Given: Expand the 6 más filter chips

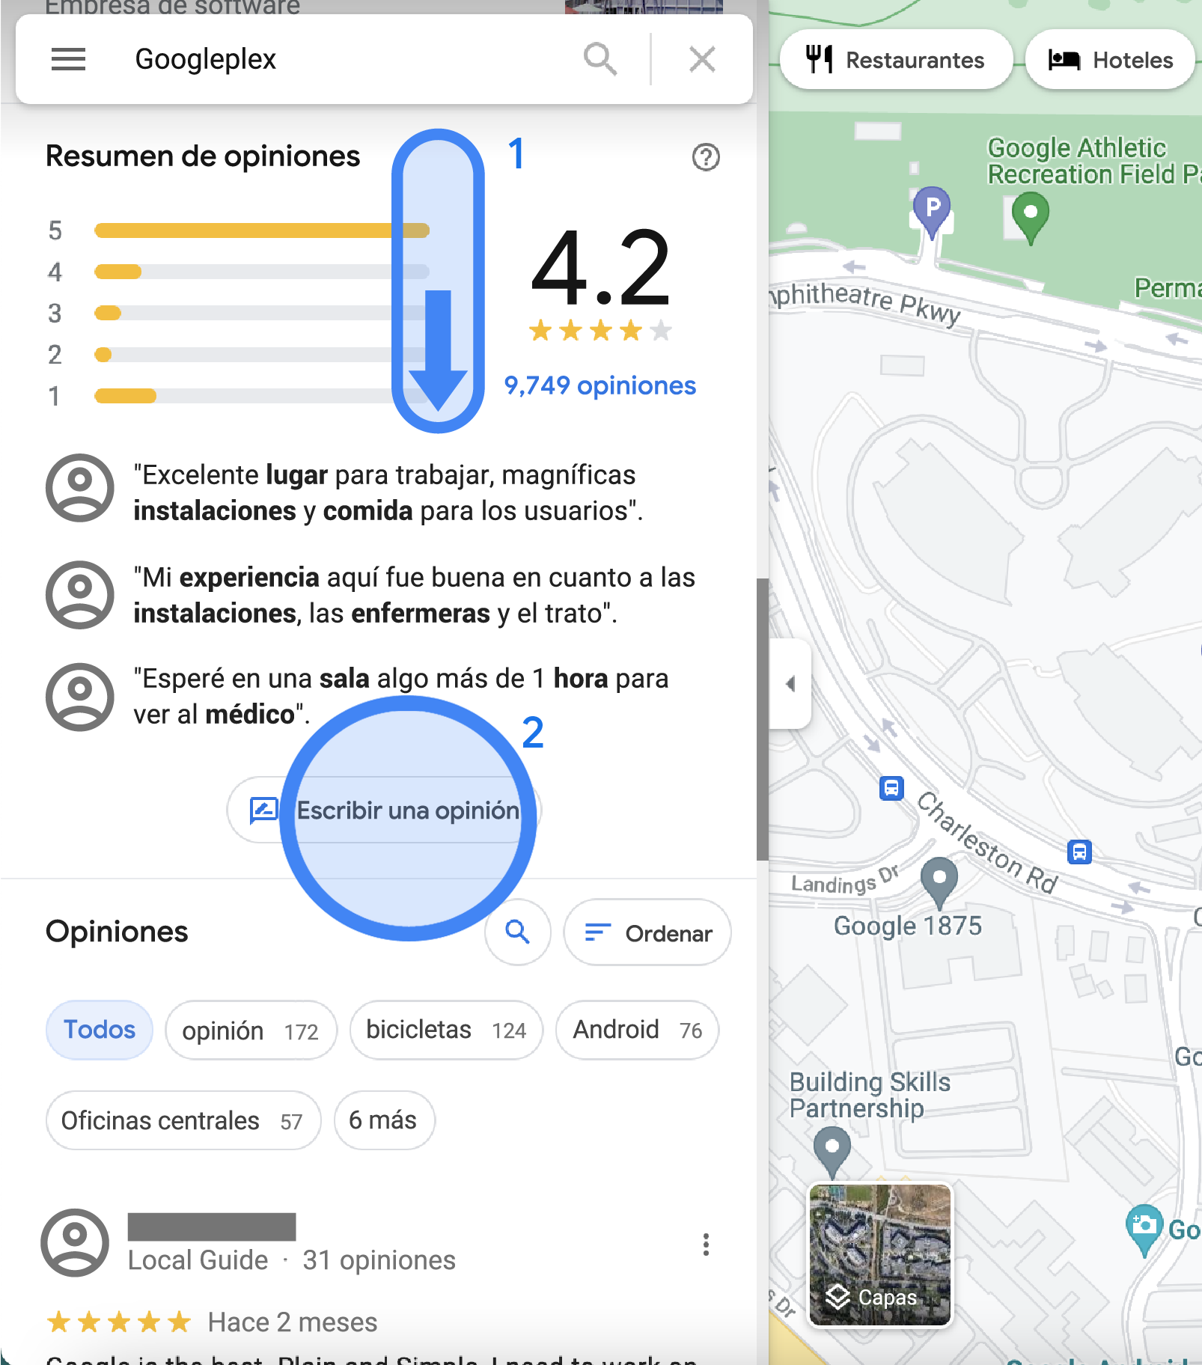Looking at the screenshot, I should point(384,1120).
